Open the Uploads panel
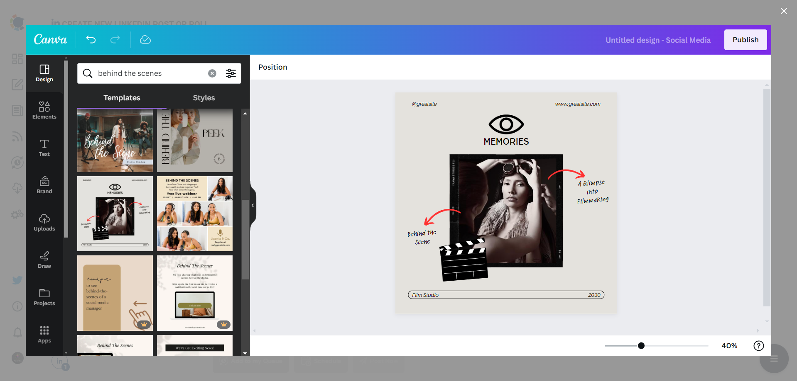The height and width of the screenshot is (381, 797). [44, 223]
